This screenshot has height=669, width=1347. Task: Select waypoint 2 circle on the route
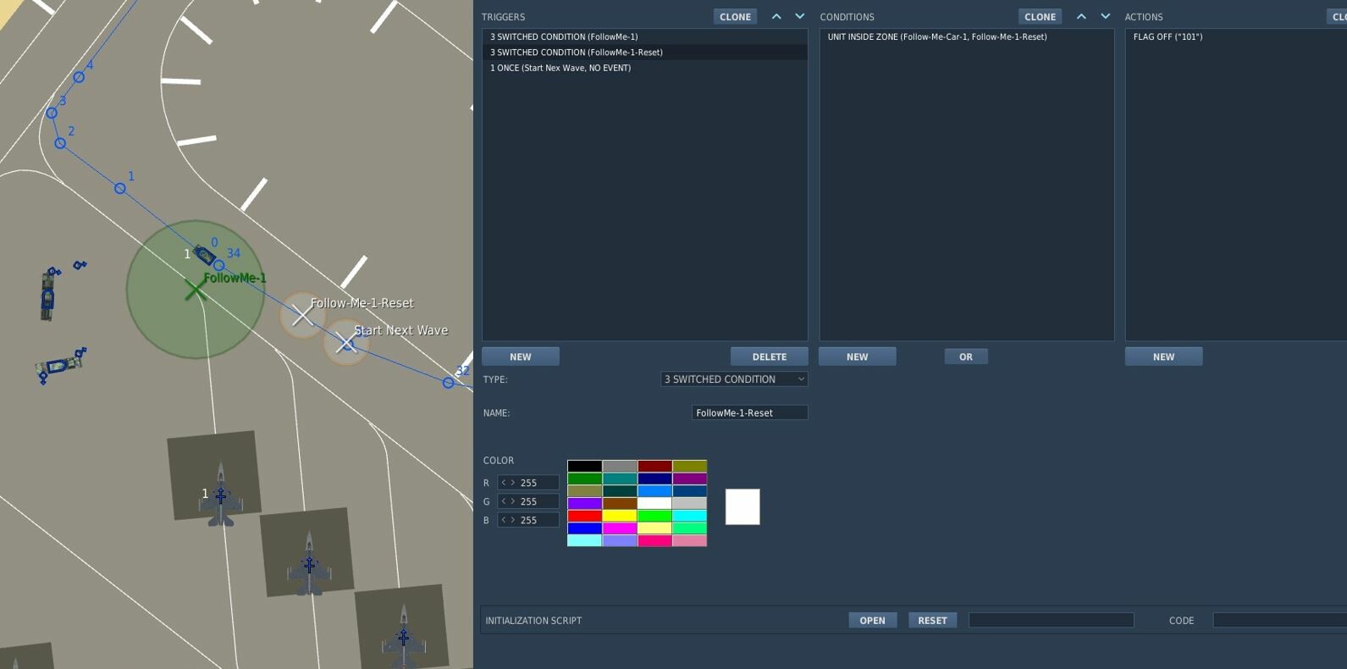[x=60, y=143]
